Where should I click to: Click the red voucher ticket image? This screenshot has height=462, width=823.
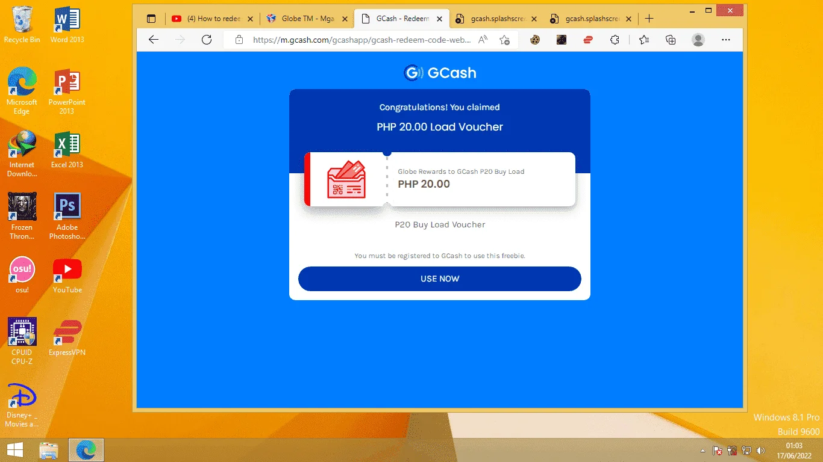(x=346, y=179)
